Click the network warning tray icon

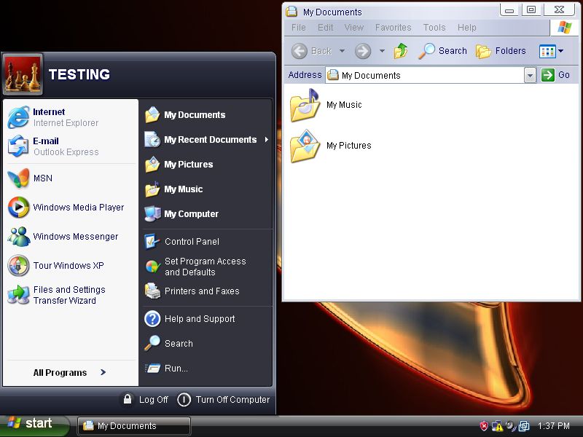tap(497, 426)
